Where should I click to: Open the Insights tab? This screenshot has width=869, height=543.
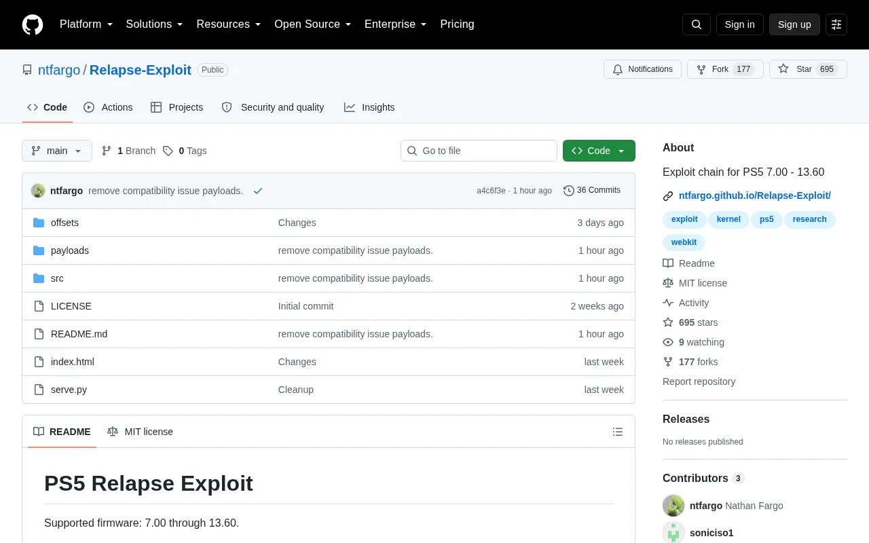tap(369, 107)
